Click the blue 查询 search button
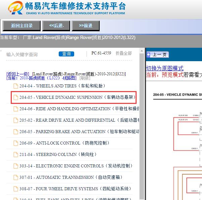The image size is (202, 200). tap(66, 54)
